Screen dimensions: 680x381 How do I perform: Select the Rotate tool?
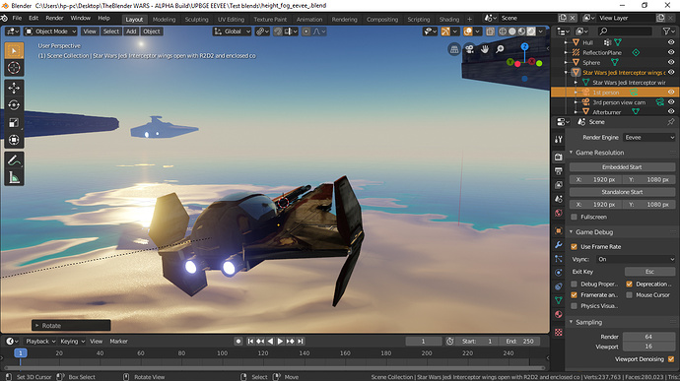[14, 105]
